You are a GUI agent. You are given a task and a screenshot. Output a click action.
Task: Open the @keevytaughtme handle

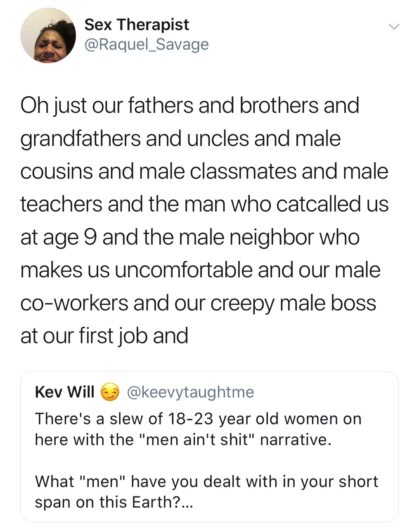click(x=190, y=392)
